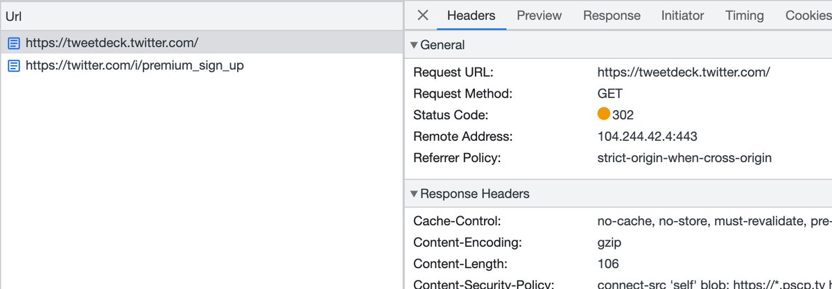
Task: Click the Status Code: label
Action: coord(451,115)
